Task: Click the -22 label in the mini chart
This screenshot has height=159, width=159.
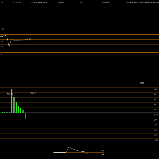Action: pos(102,151)
